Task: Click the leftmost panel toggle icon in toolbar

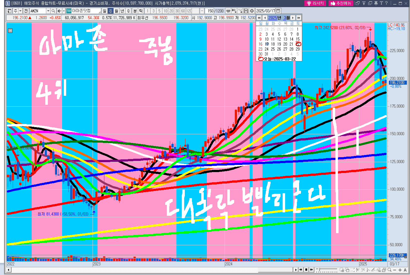Action: (x=9, y=11)
